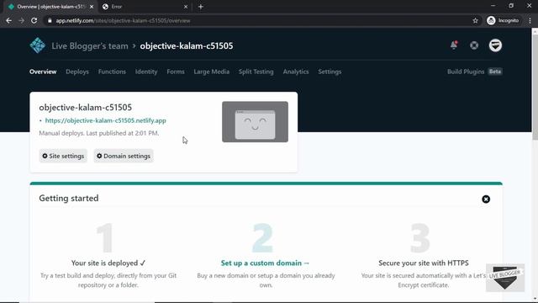
Task: Click 'Your site is deployed' heading
Action: [x=108, y=263]
